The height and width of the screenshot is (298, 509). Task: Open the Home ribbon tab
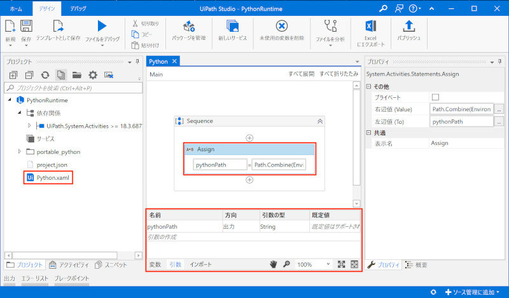[16, 9]
